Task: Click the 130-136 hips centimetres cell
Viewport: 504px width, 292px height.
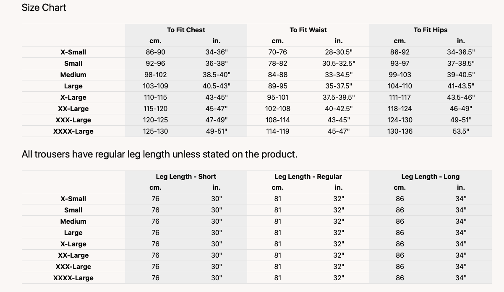Action: tap(400, 132)
